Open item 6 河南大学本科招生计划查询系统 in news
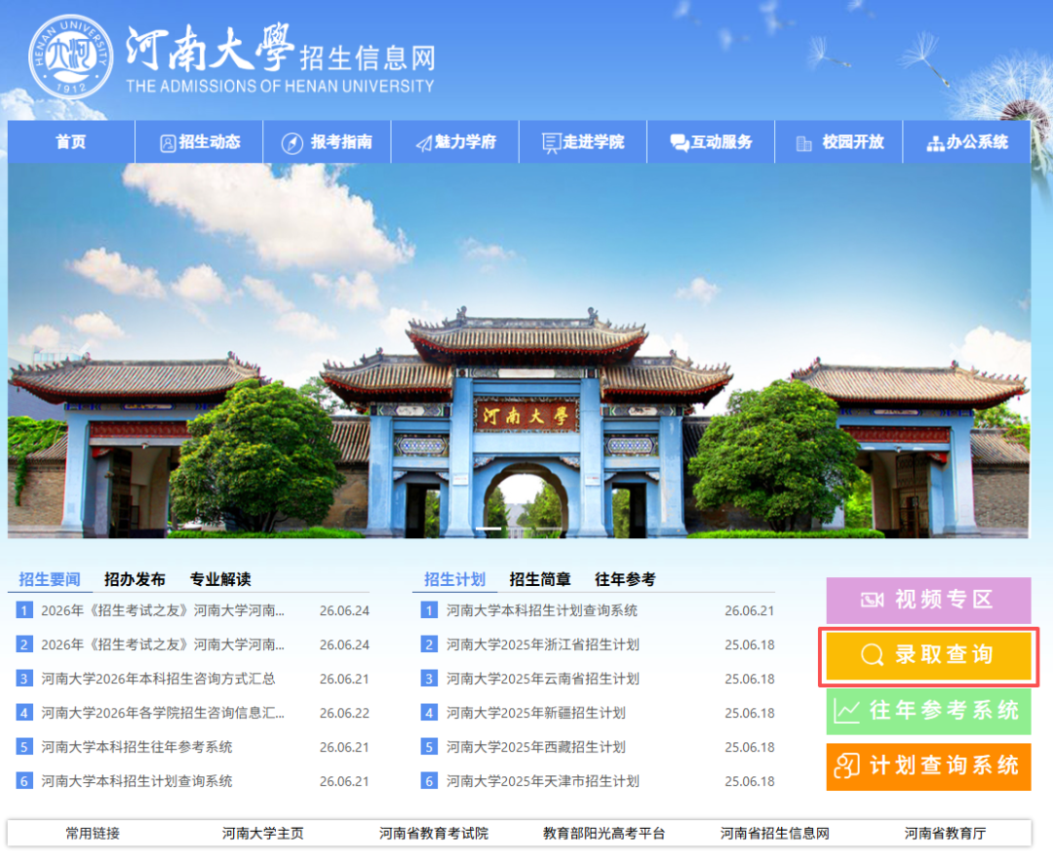Image resolution: width=1053 pixels, height=860 pixels. [136, 781]
